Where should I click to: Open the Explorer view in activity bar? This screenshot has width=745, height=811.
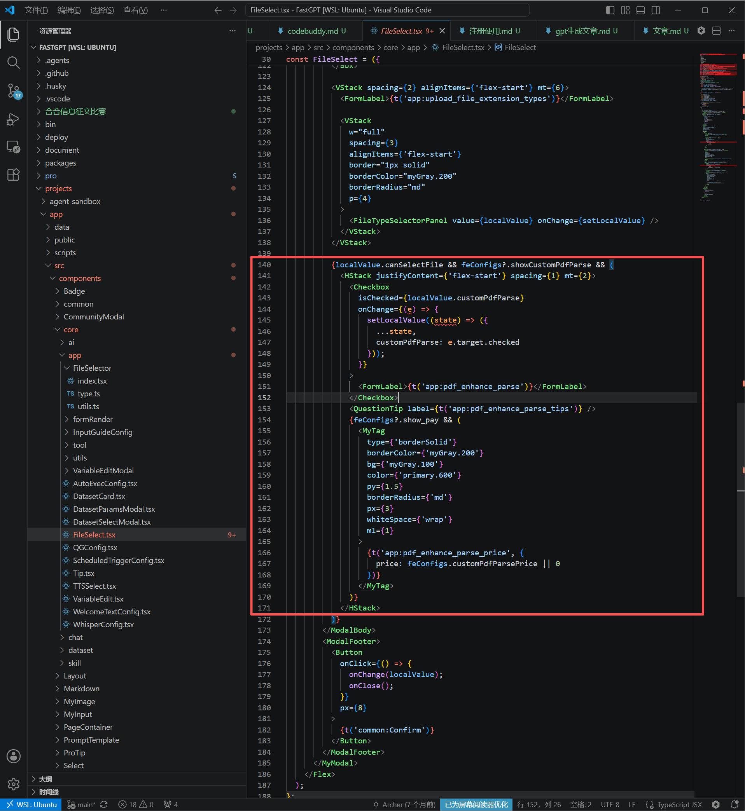pyautogui.click(x=13, y=34)
